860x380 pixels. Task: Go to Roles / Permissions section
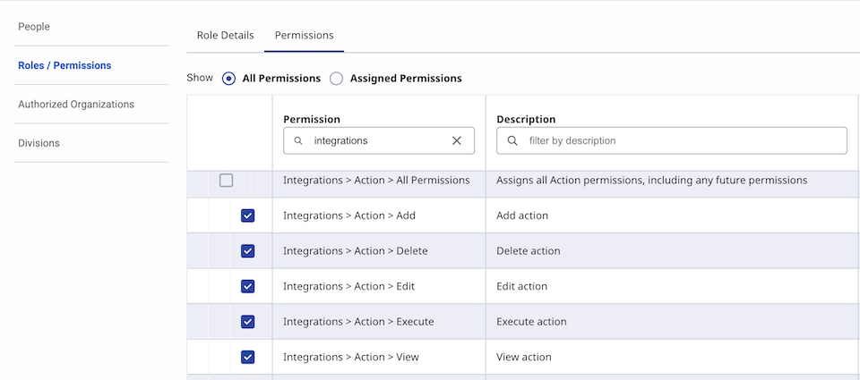coord(64,65)
